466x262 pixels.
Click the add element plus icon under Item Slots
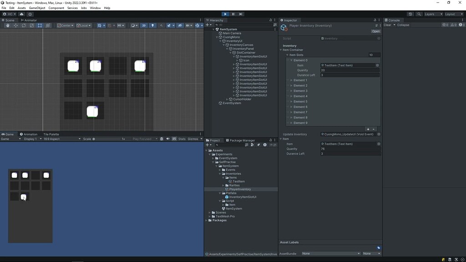368,128
